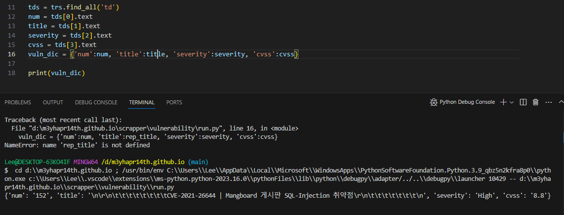This screenshot has width=564, height=215.
Task: Click the "'cvss': '8.8'" output value
Action: click(x=526, y=196)
